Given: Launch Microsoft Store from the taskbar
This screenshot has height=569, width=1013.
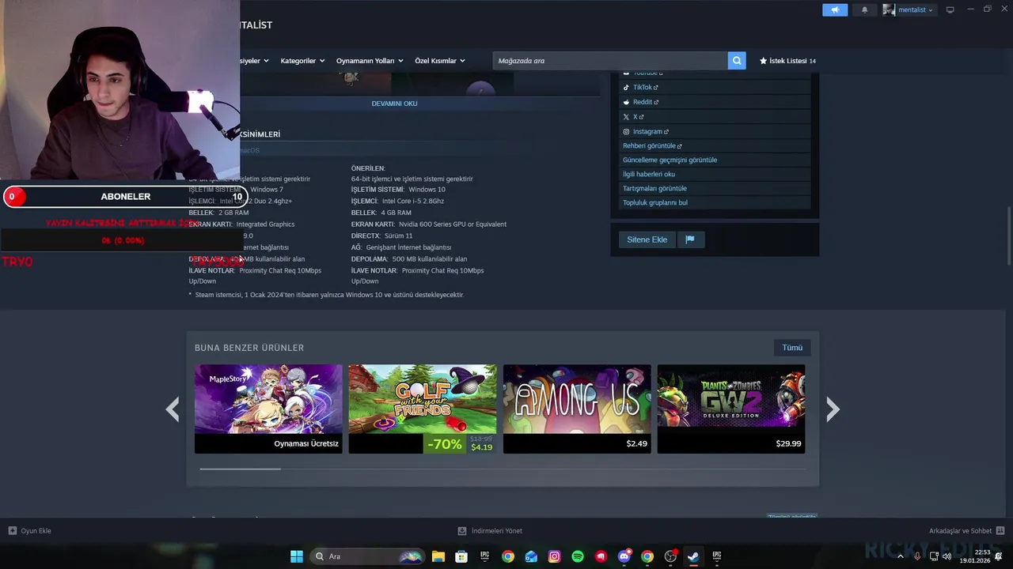Looking at the screenshot, I should coord(461,556).
